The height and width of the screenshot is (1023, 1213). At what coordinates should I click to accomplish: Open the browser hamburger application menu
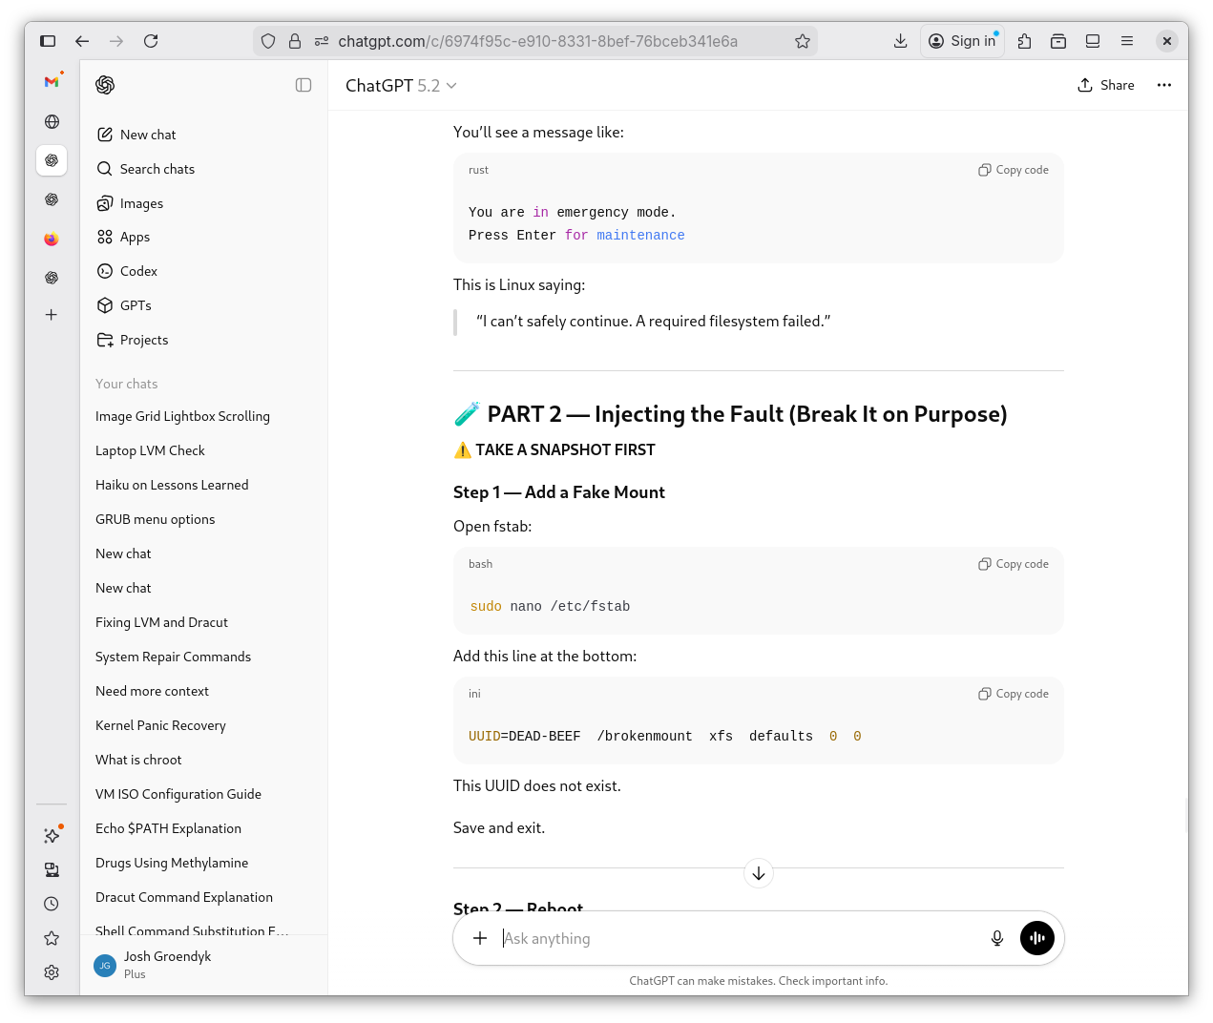click(1127, 41)
